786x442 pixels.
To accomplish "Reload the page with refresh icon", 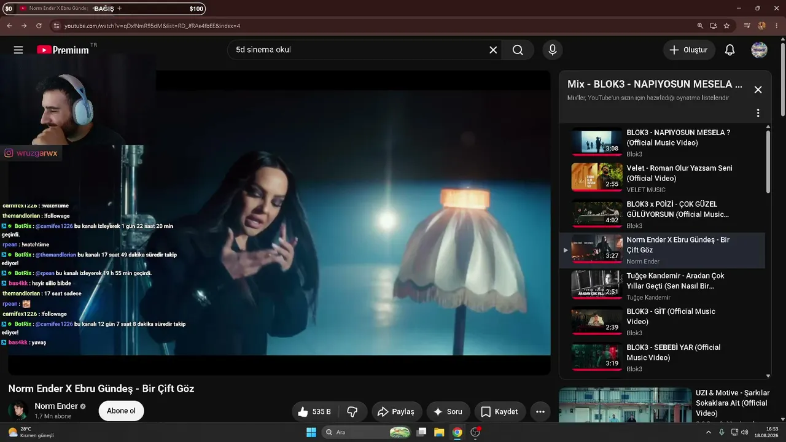I will point(39,26).
